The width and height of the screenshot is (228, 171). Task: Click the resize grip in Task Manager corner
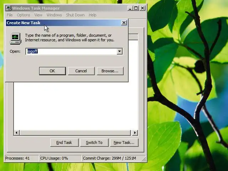144,159
